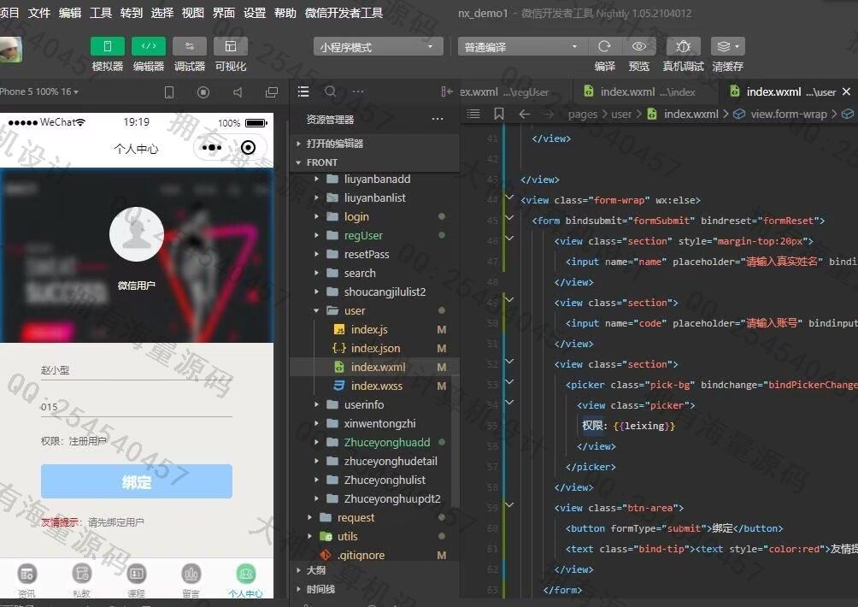Open the iPhone 5 device selector dropdown
The width and height of the screenshot is (858, 607).
[38, 91]
